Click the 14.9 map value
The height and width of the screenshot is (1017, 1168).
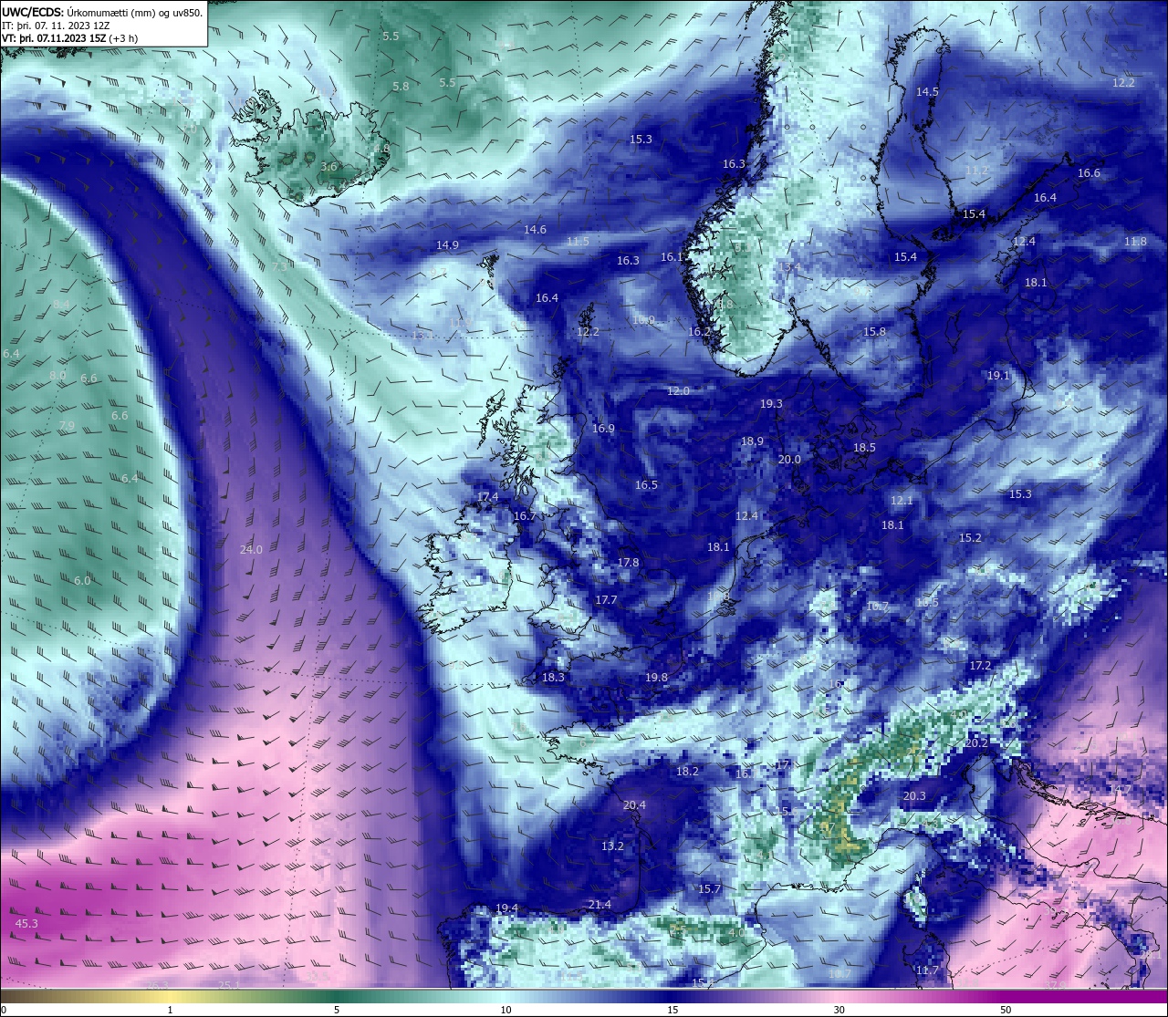447,244
